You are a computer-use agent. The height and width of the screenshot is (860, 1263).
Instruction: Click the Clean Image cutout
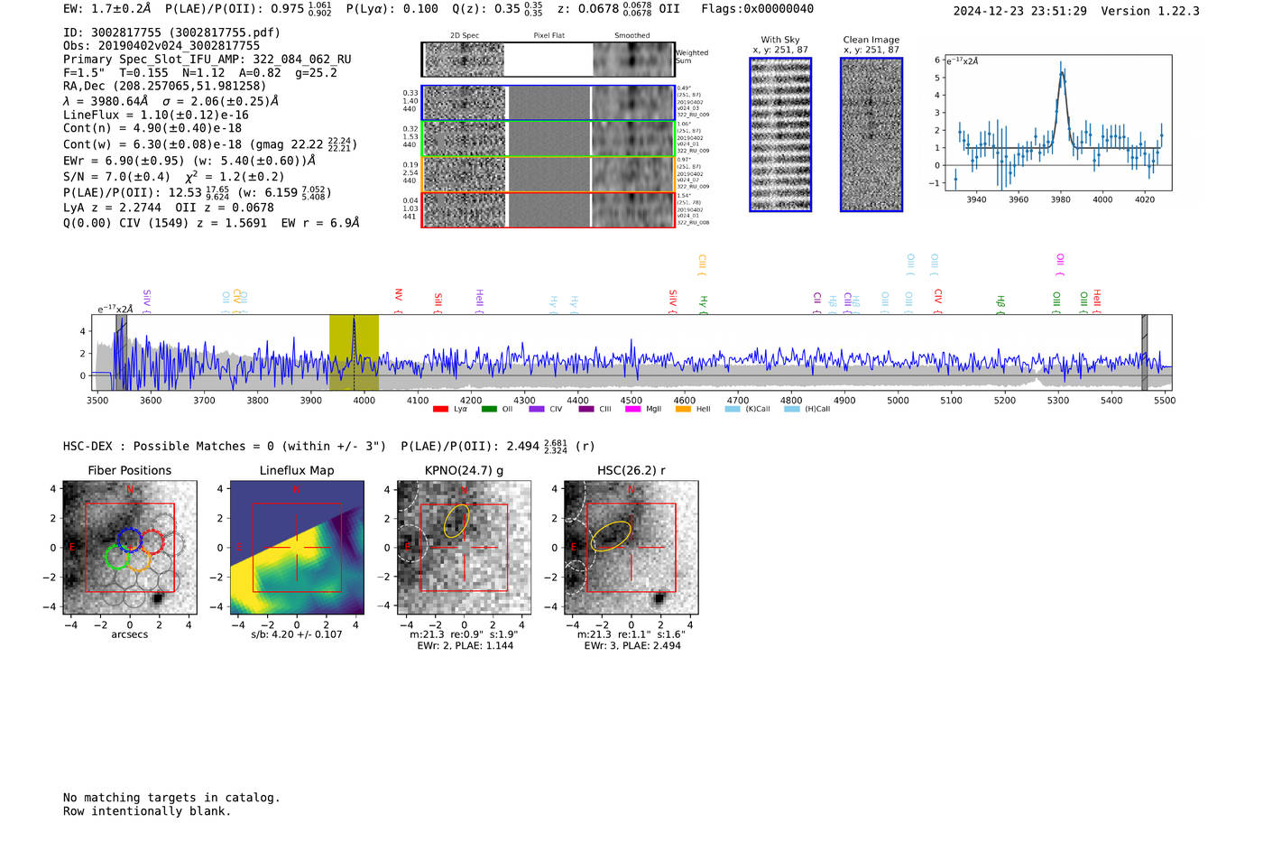(x=871, y=134)
